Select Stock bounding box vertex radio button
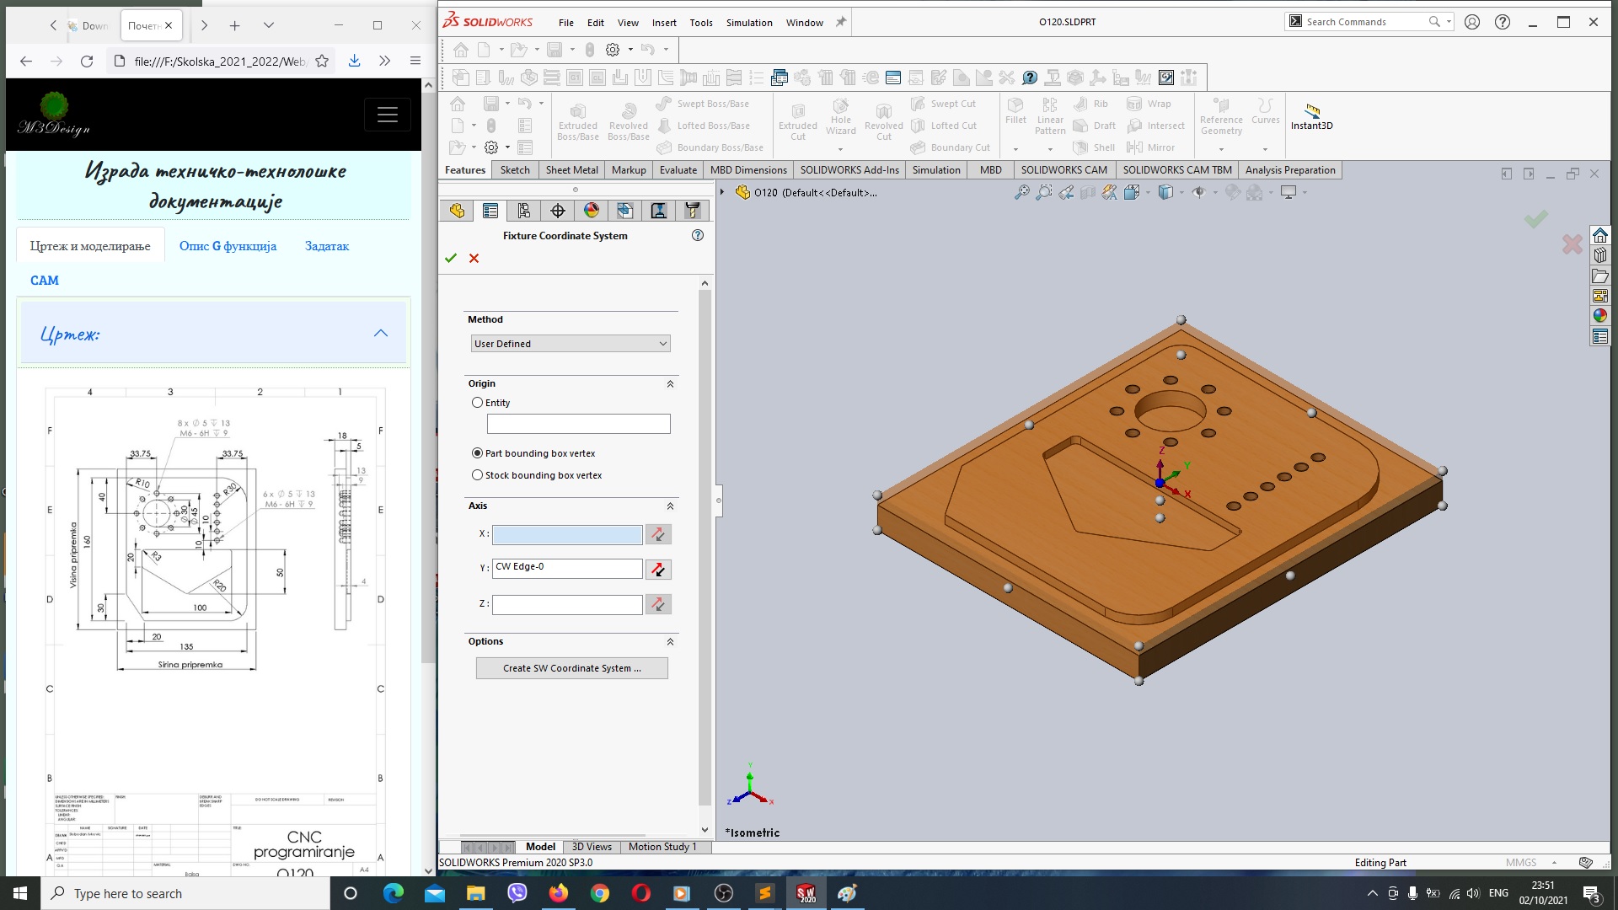This screenshot has height=910, width=1618. click(x=478, y=474)
